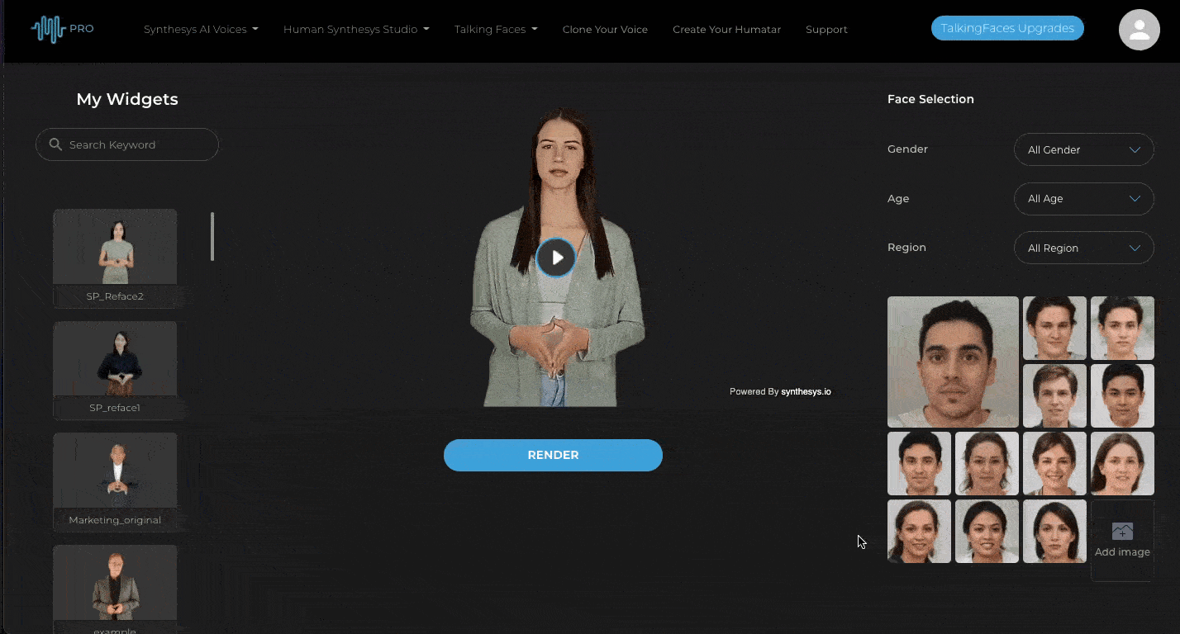Go to Clone Your Voice
This screenshot has height=634, width=1180.
[605, 29]
